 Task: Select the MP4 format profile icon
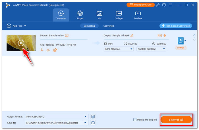(x=181, y=41)
